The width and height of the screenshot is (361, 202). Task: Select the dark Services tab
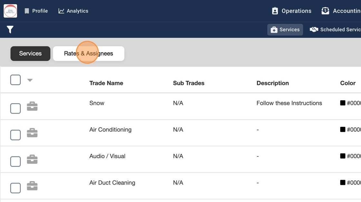30,54
